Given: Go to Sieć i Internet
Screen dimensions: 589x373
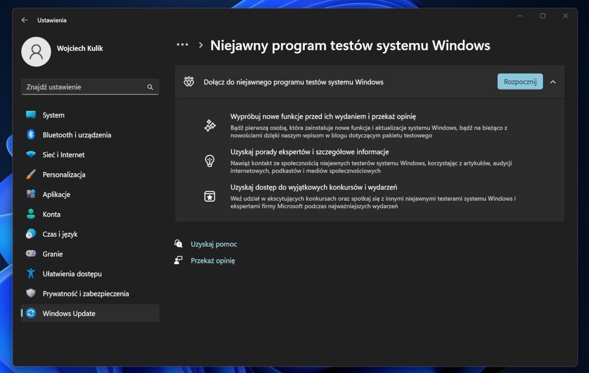Looking at the screenshot, I should point(90,155).
